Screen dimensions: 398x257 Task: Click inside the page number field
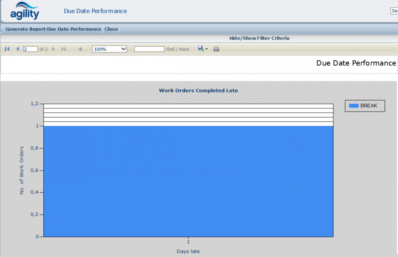[31, 49]
